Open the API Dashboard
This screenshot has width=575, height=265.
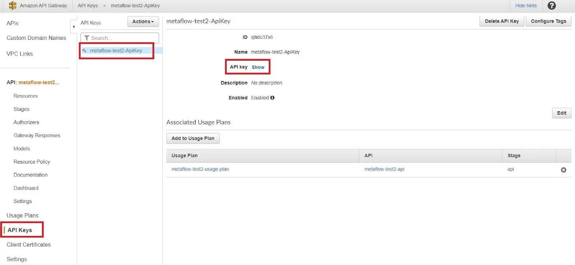(x=26, y=188)
